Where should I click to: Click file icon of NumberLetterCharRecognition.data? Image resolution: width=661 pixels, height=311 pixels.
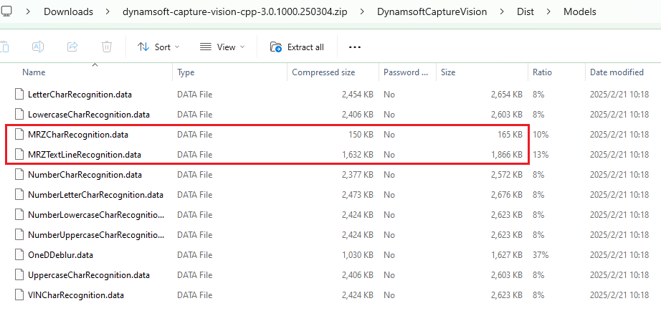[19, 195]
